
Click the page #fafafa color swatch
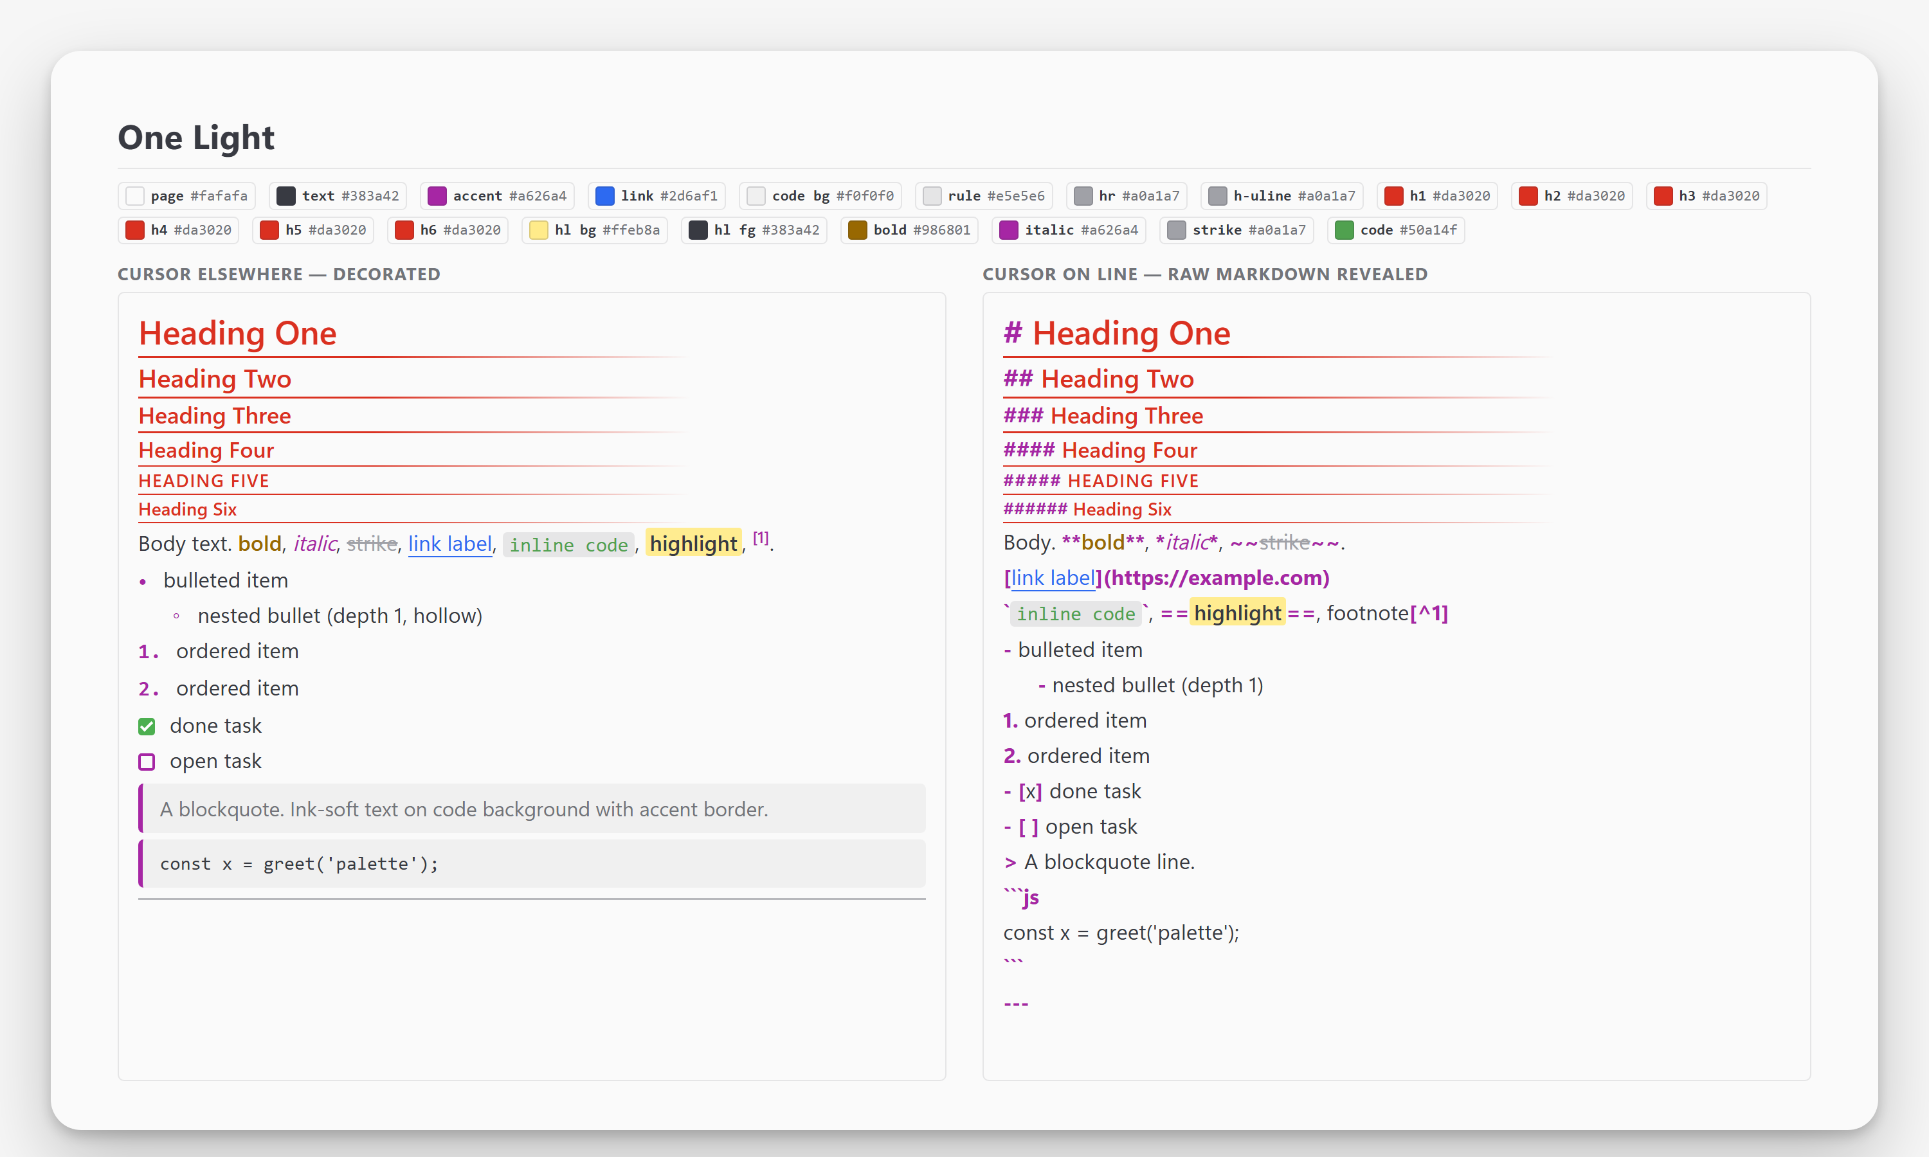(x=135, y=195)
